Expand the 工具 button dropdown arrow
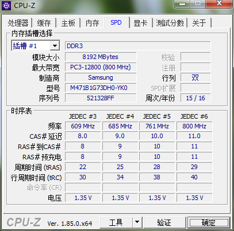Image resolution: width=234 pixels, height=231 pixels. (137, 222)
